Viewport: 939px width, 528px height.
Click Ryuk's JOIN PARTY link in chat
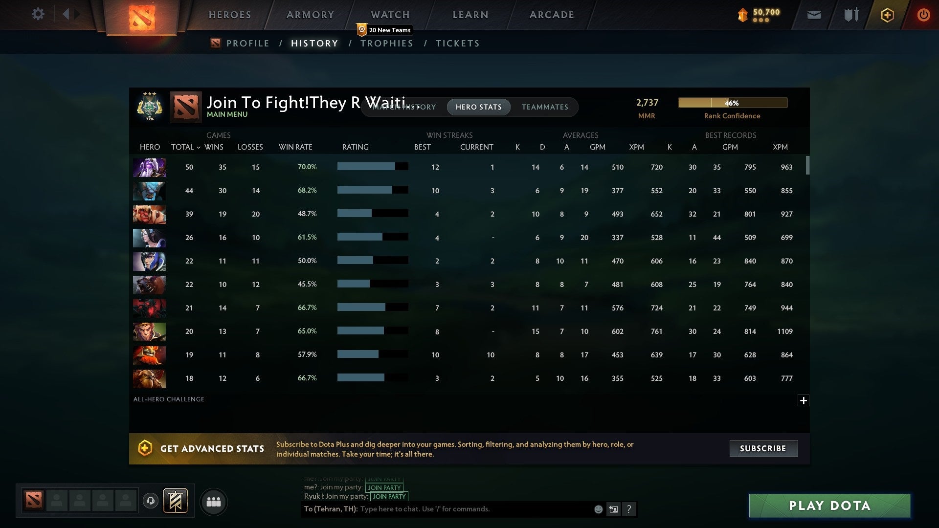[389, 496]
